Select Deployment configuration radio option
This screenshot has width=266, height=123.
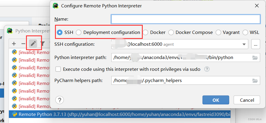click(79, 32)
